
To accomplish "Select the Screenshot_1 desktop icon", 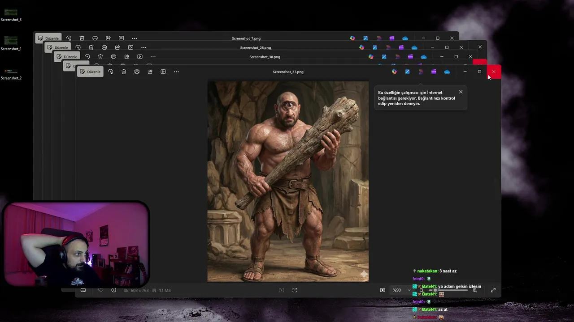I will 11,43.
